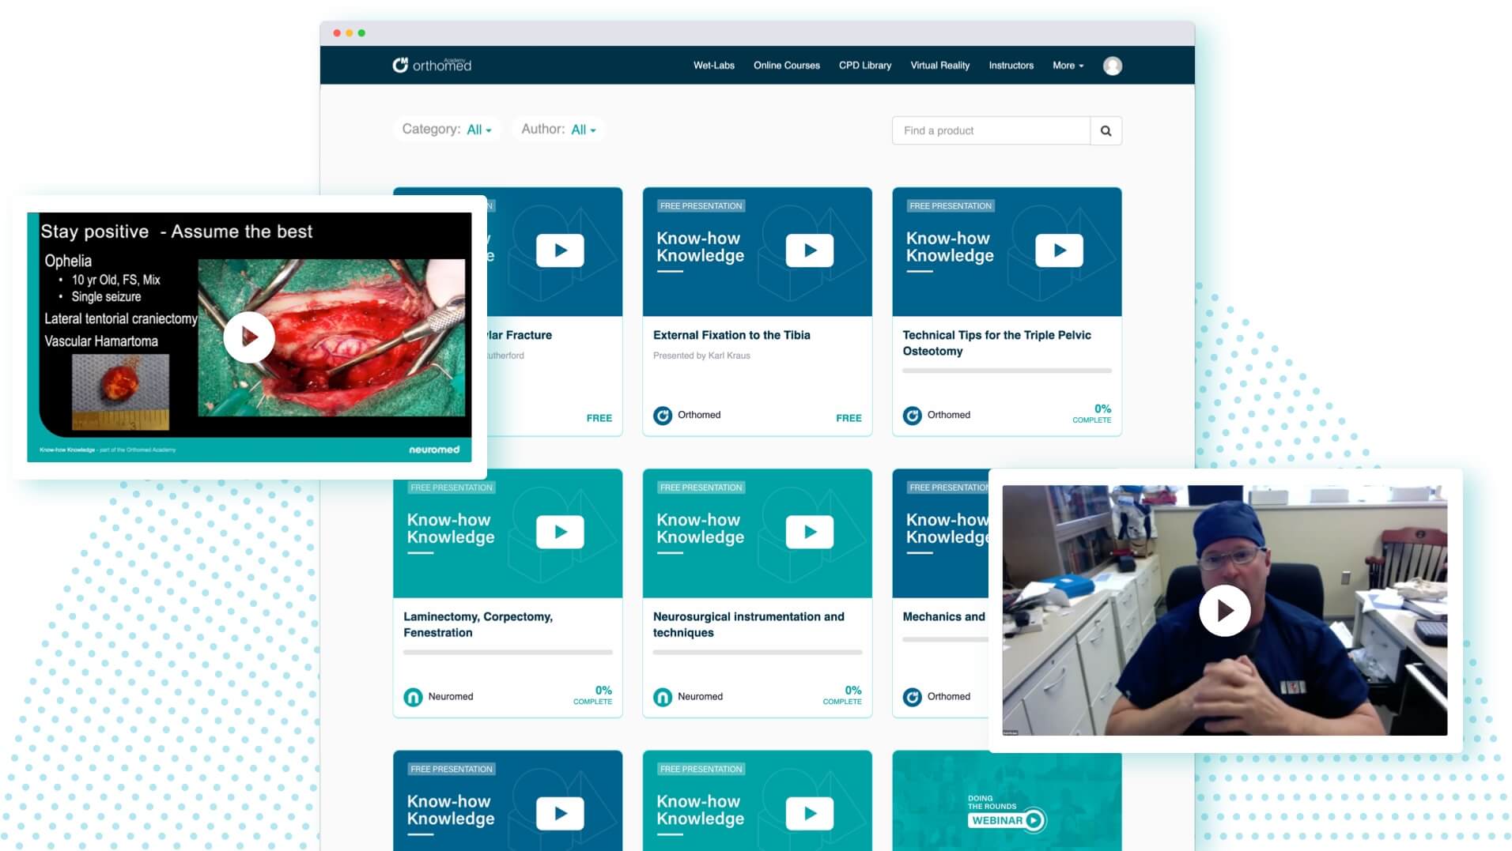Click Neuromed logo on Neurosurgical instrumentation card
This screenshot has height=851, width=1512.
[663, 697]
